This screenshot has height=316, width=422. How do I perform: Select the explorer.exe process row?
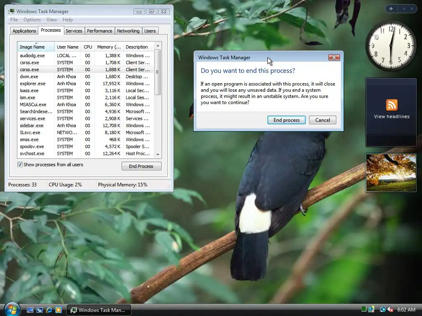tap(86, 84)
